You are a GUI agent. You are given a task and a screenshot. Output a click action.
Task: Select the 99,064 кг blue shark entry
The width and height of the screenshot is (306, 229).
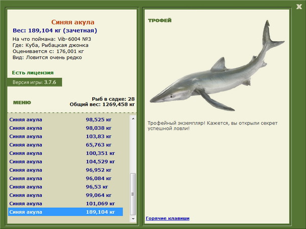coord(66,195)
